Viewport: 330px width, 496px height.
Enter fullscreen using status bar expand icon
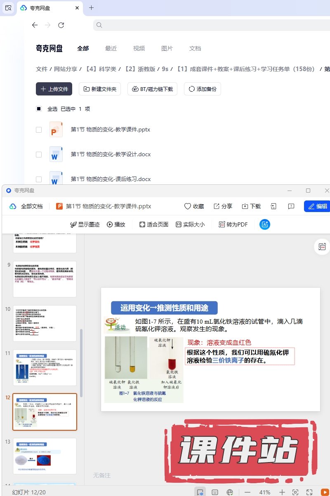coord(310,492)
